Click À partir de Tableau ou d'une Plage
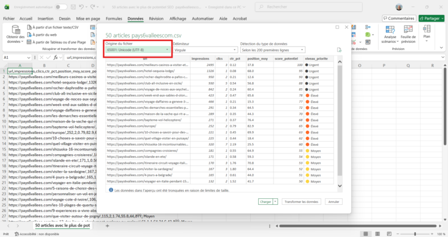Viewport: 448px width, 237px height. coord(56,42)
